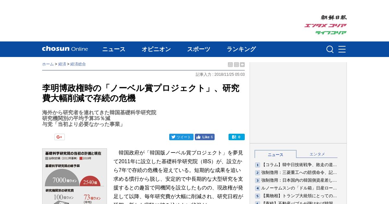Open the ライフコリア logo link

[331, 32]
